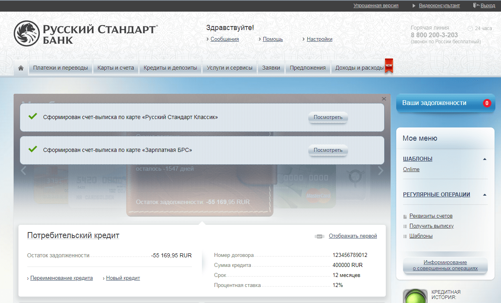This screenshot has height=303, width=501.
Task: Click the red NEW ribbon badge
Action: (389, 66)
